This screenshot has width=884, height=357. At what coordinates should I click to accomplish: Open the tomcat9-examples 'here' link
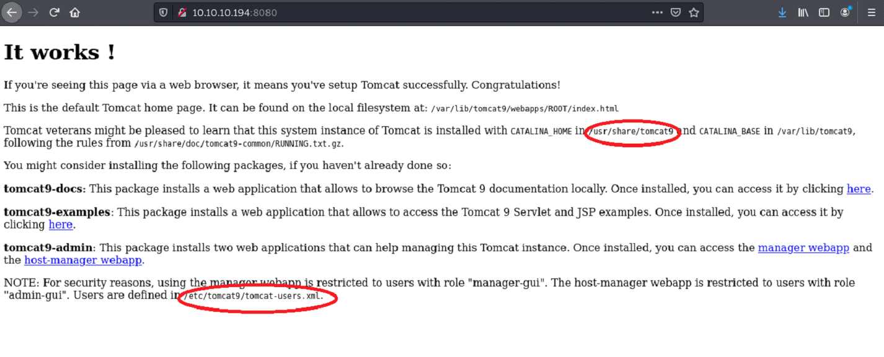[61, 224]
